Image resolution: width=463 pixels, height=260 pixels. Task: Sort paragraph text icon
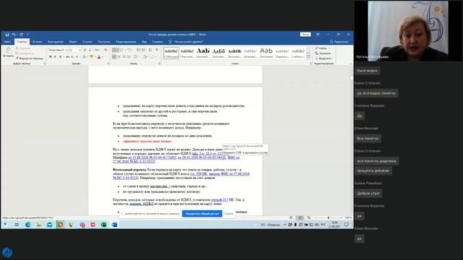[150, 50]
